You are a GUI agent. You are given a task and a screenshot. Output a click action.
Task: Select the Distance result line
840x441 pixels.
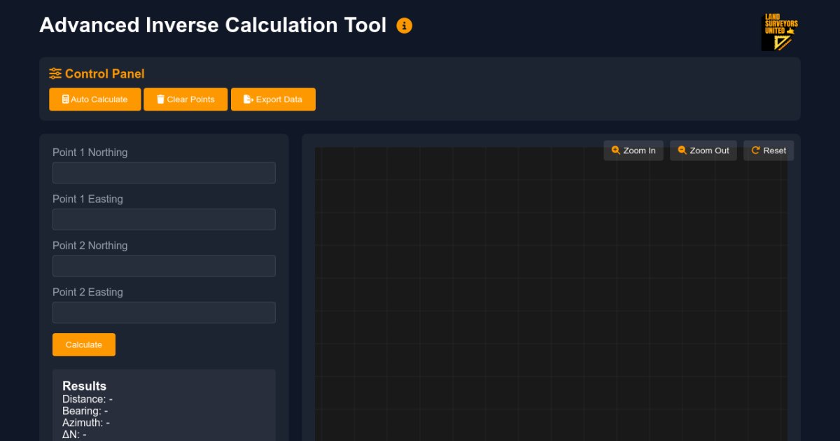87,399
